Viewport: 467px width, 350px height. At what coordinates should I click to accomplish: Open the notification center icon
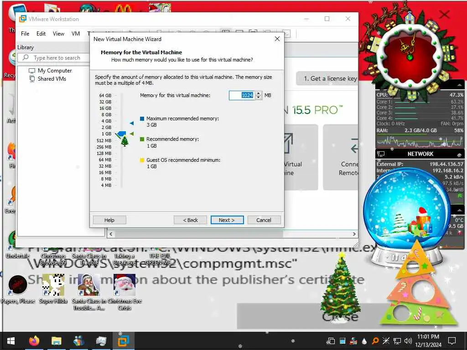point(452,341)
